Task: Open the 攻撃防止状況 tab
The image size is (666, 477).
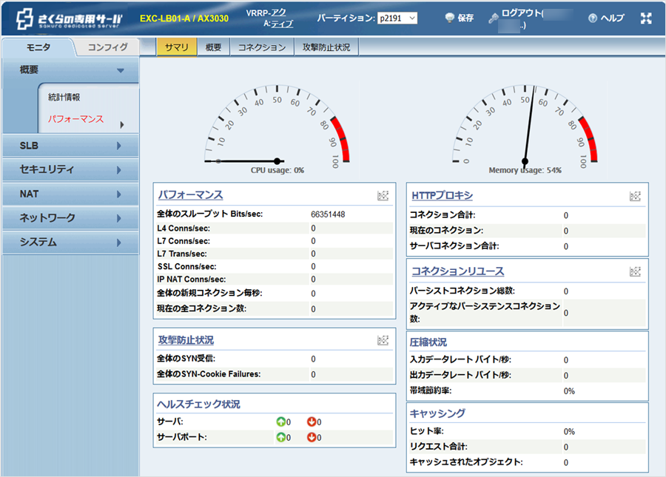Action: click(326, 47)
